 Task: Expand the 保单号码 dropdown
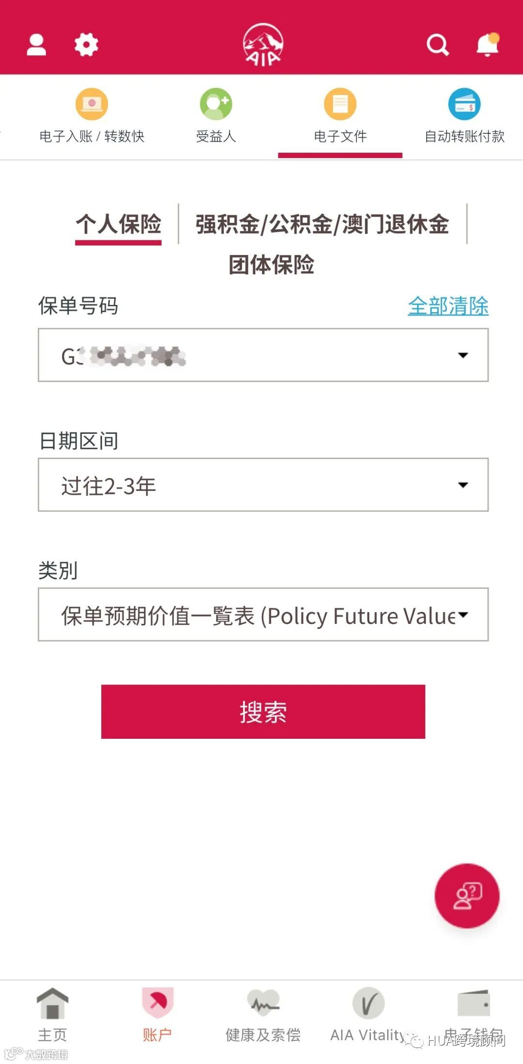[263, 355]
